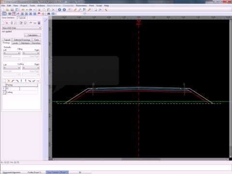Switch to the Typical tab
The height and width of the screenshot is (174, 232).
pos(22,18)
